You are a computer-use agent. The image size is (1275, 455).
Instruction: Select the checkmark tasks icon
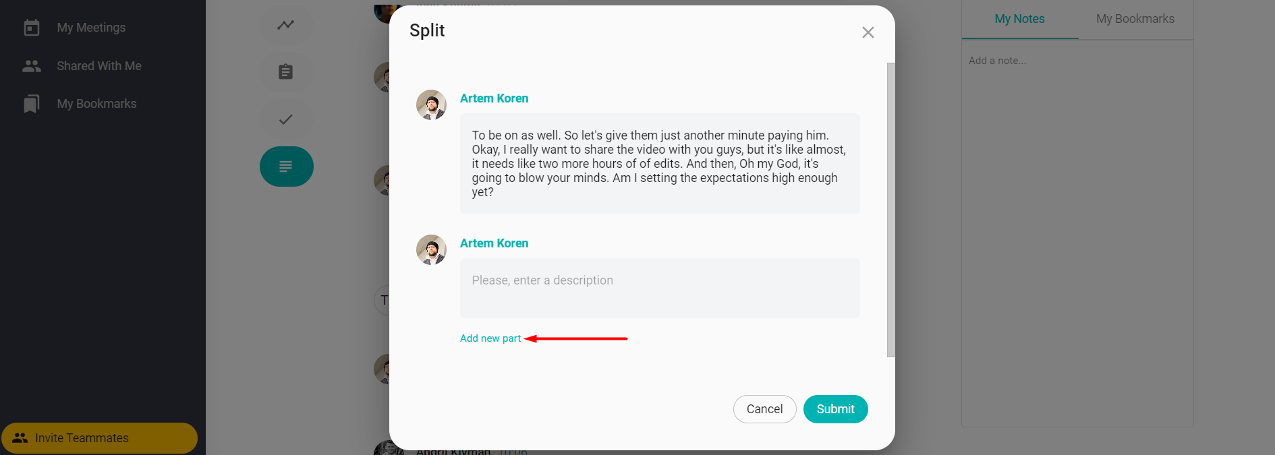click(x=286, y=119)
